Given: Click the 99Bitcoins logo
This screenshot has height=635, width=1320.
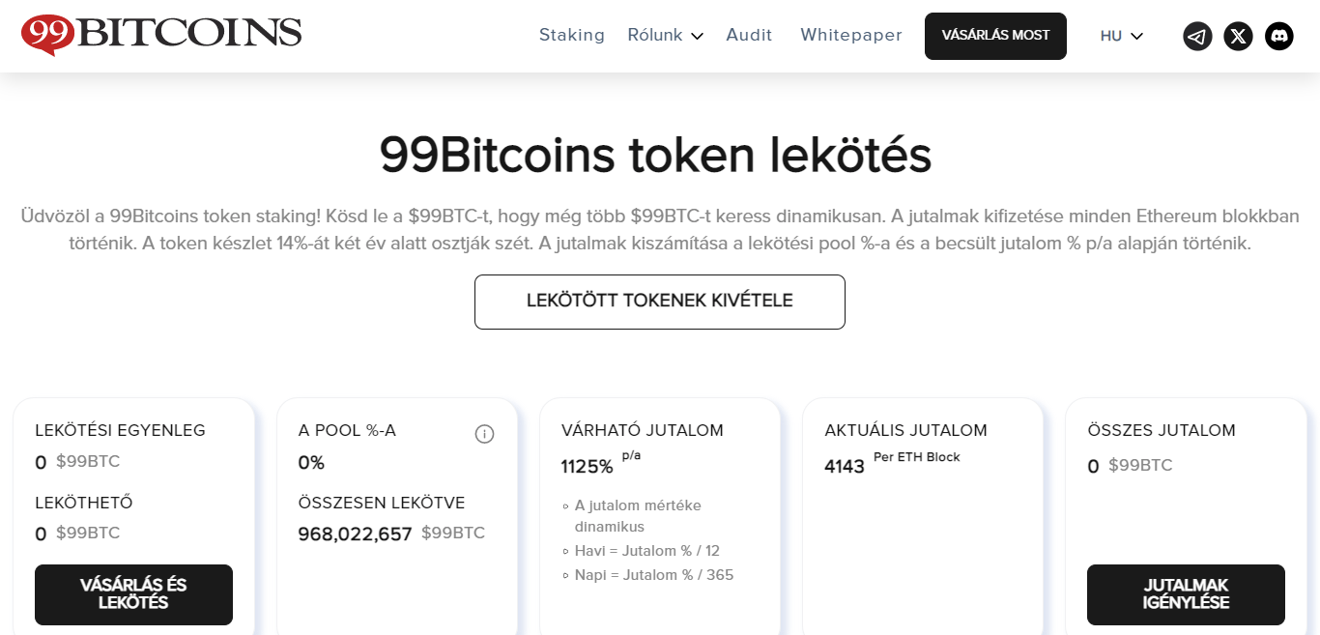Looking at the screenshot, I should [x=161, y=34].
